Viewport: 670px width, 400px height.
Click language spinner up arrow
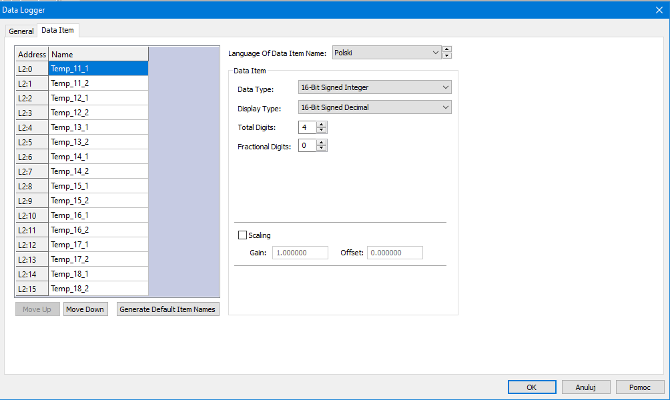(447, 49)
